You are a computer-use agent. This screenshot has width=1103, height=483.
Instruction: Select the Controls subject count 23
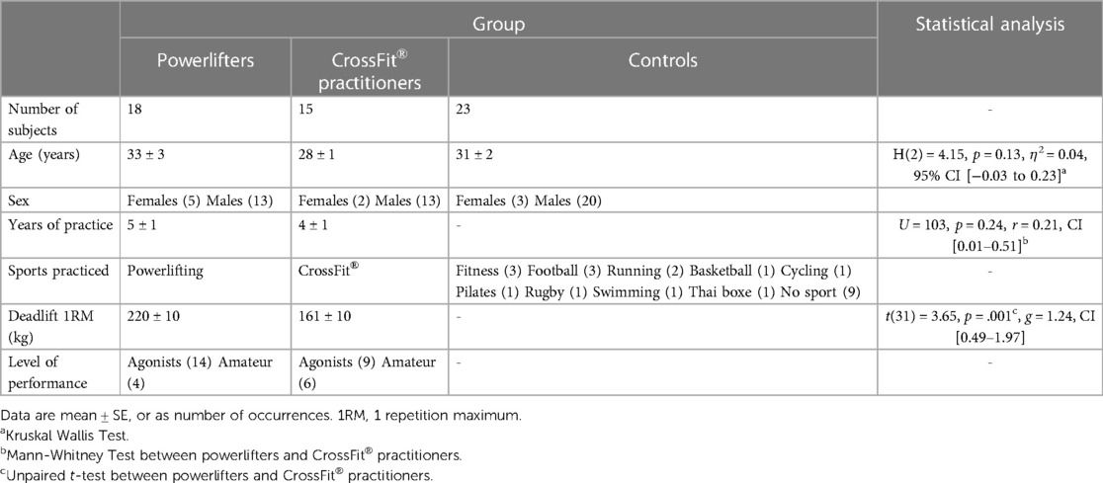coord(463,109)
